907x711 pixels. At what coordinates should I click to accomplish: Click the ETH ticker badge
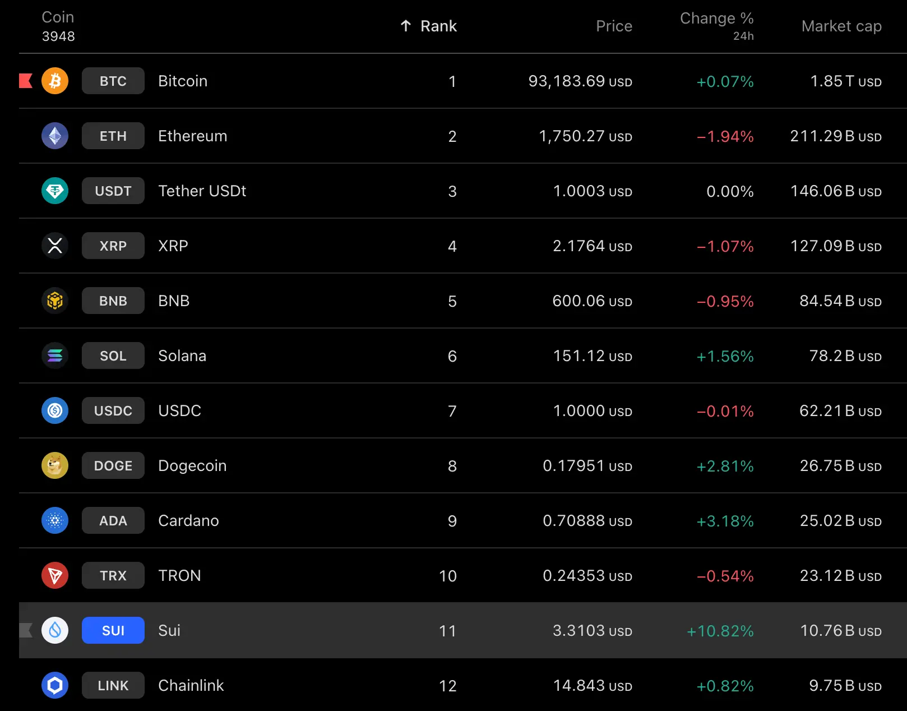pos(113,136)
